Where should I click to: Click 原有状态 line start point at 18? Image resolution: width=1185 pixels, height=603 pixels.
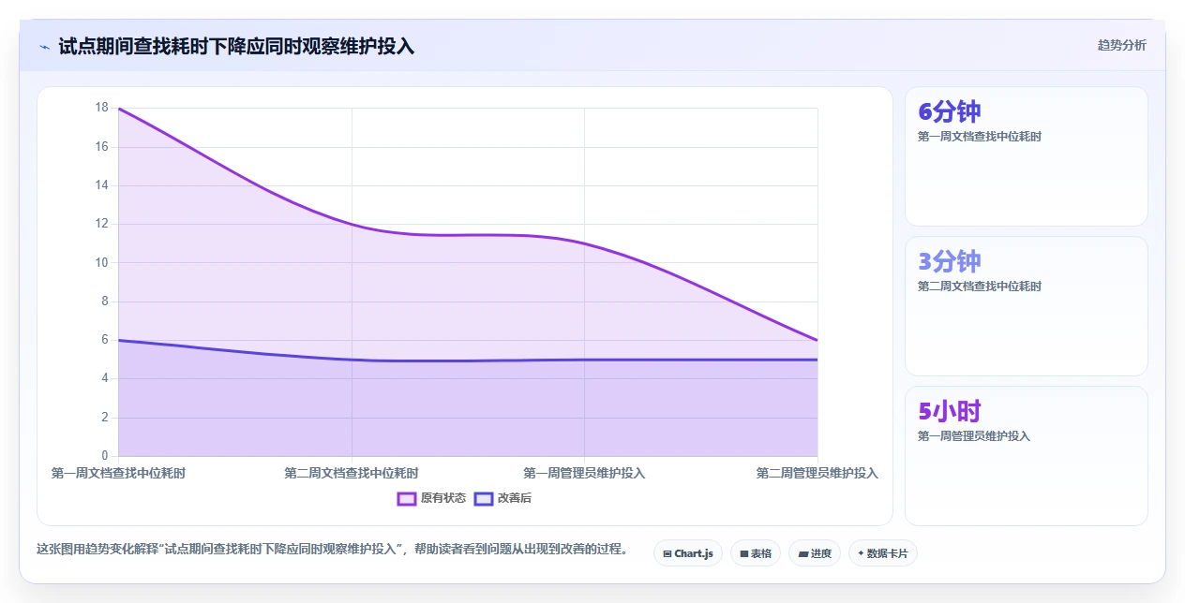[118, 109]
